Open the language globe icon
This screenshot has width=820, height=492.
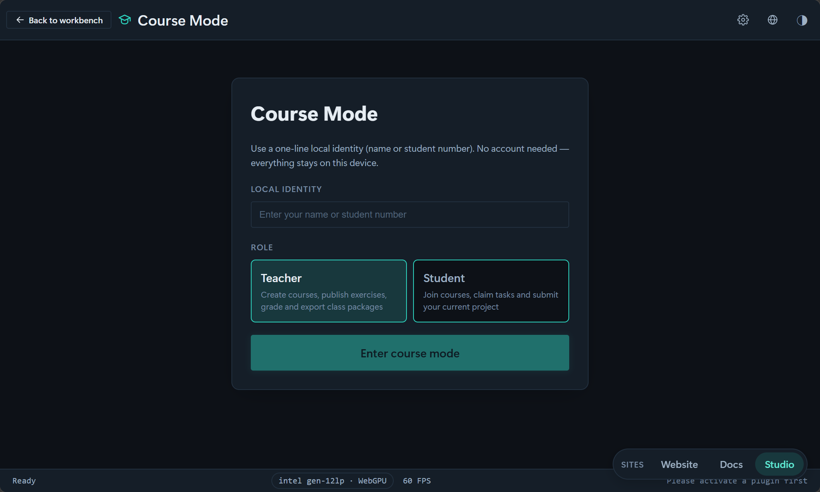(772, 20)
